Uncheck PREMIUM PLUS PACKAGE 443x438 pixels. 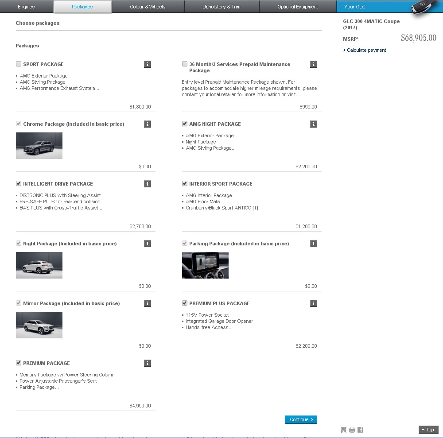[185, 303]
